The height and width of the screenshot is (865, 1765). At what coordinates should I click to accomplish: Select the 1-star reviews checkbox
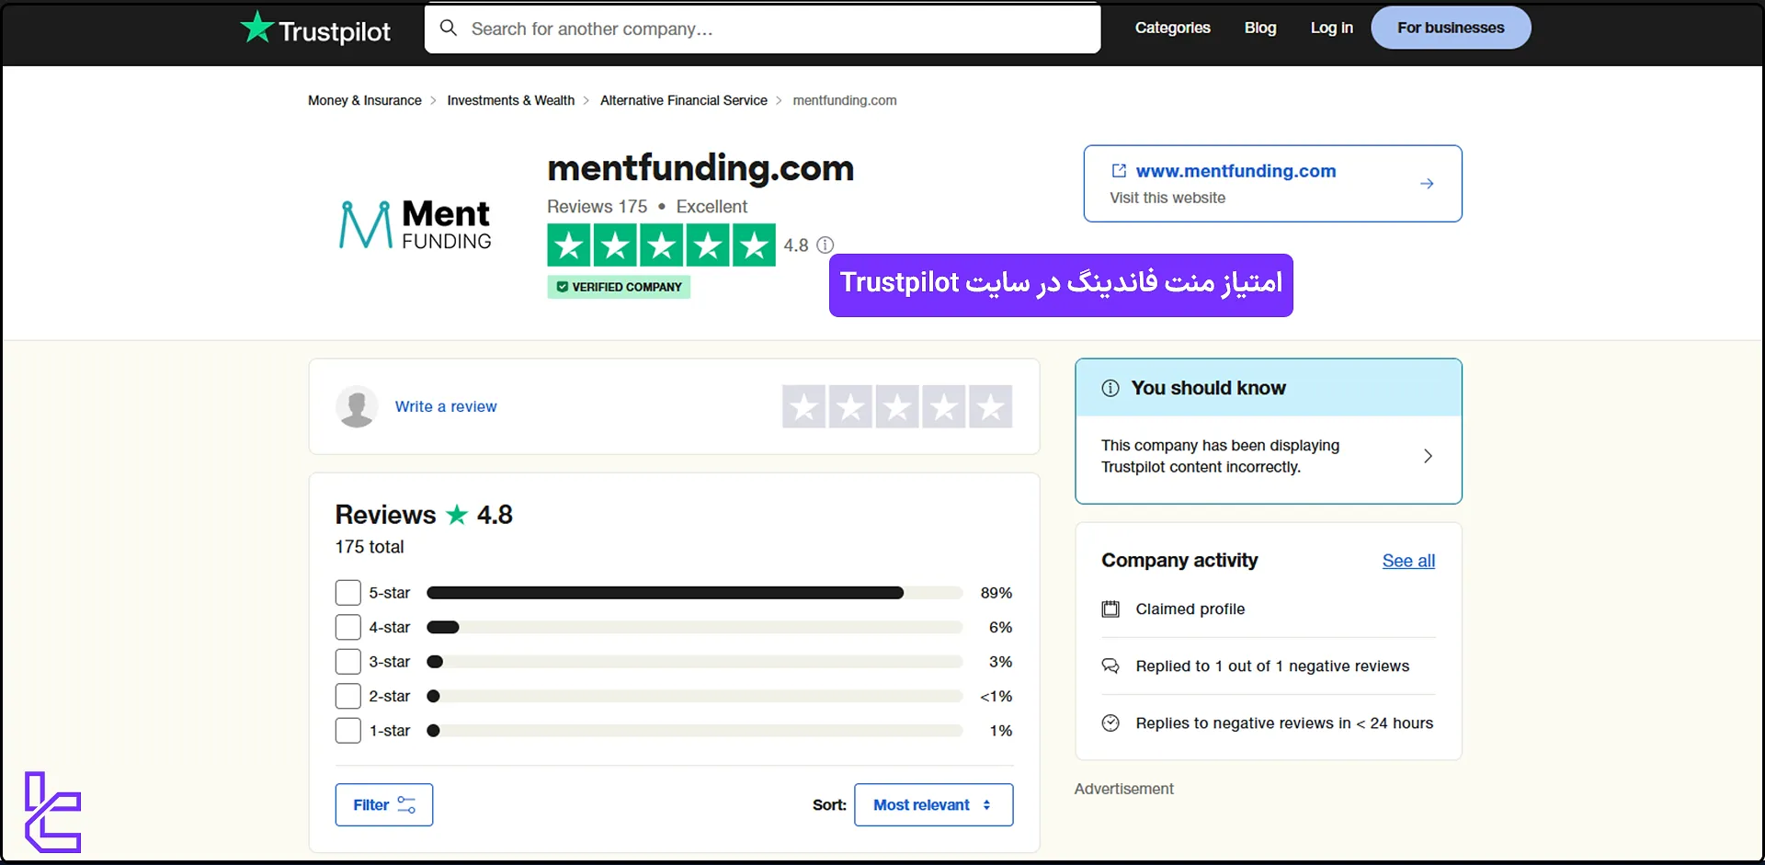tap(347, 730)
